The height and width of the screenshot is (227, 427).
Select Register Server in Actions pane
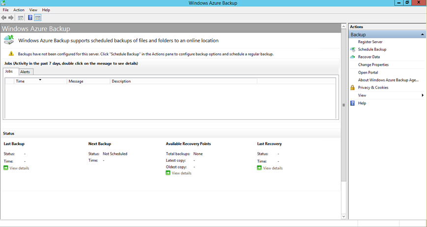pos(370,42)
